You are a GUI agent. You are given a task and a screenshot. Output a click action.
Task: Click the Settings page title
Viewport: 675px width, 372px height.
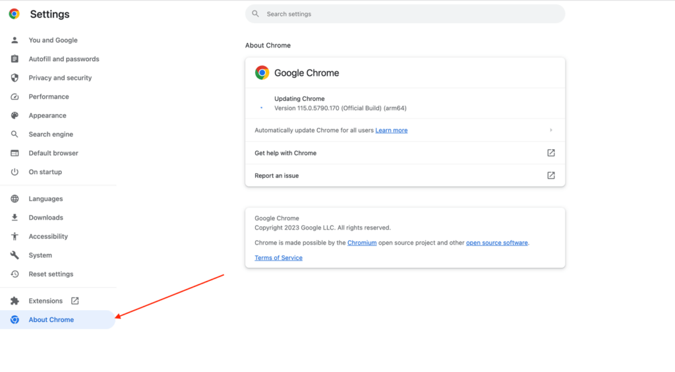click(x=49, y=15)
